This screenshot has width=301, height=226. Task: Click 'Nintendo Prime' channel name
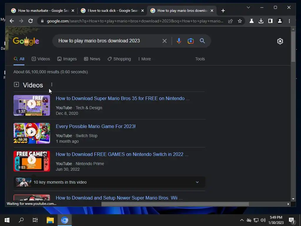pyautogui.click(x=90, y=164)
